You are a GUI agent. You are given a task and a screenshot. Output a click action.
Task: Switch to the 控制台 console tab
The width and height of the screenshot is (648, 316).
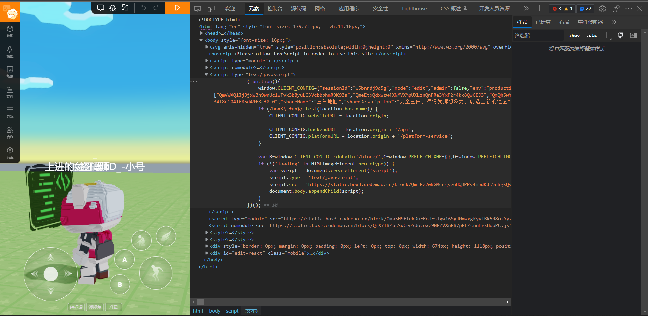pos(275,9)
